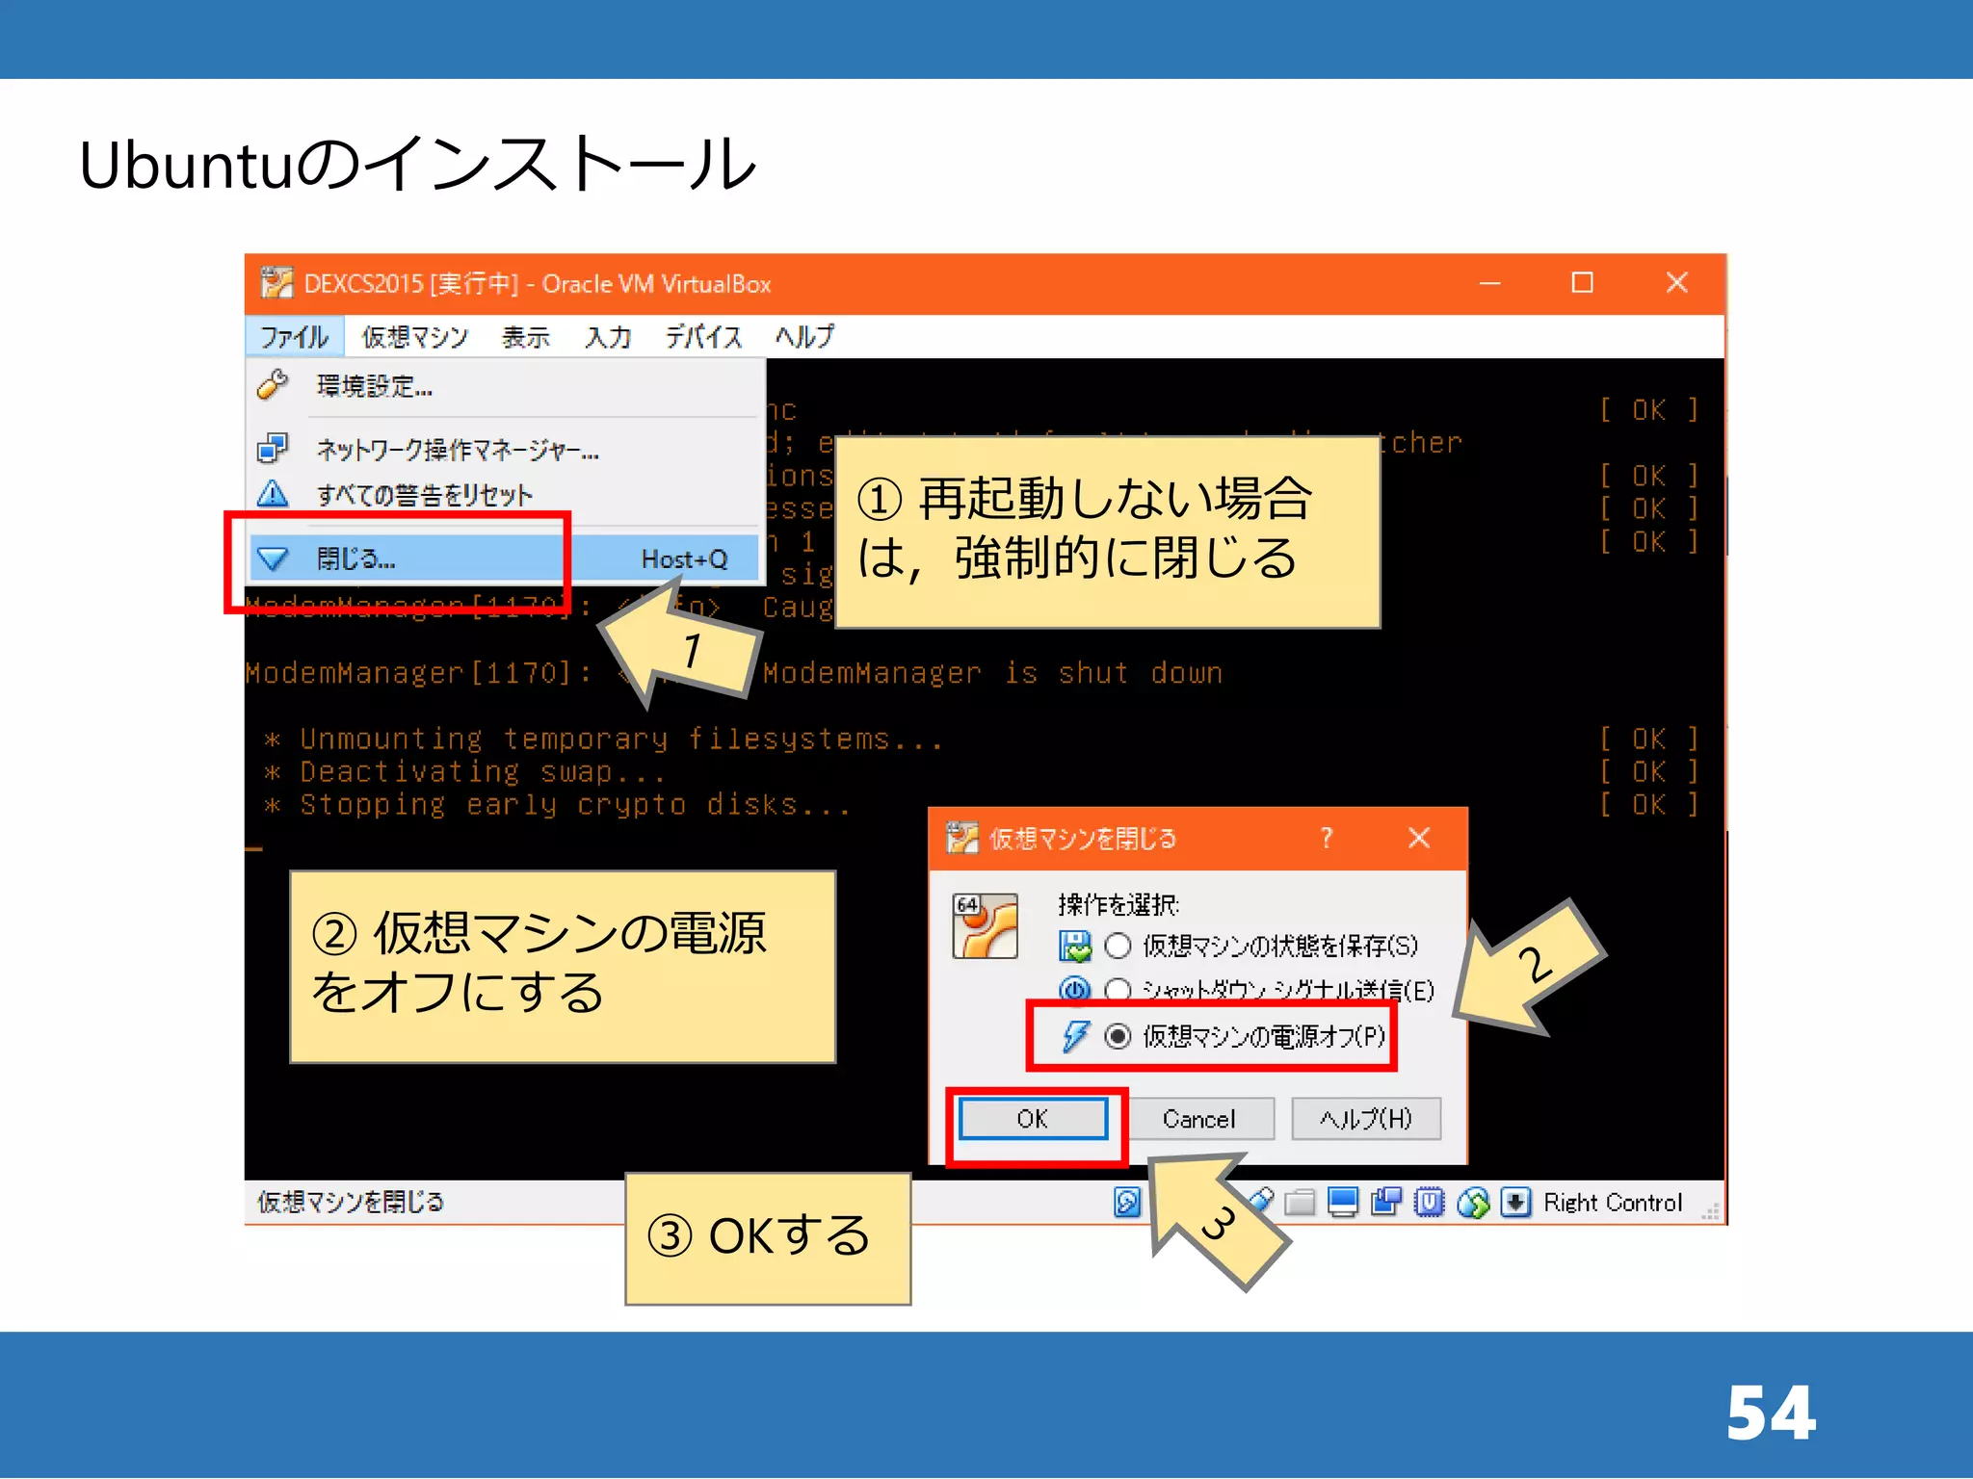Click the window resize grip corner
The width and height of the screenshot is (1973, 1479).
[x=1711, y=1212]
